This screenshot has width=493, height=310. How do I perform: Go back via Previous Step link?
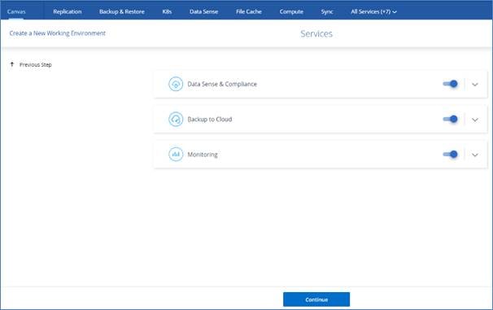click(36, 65)
